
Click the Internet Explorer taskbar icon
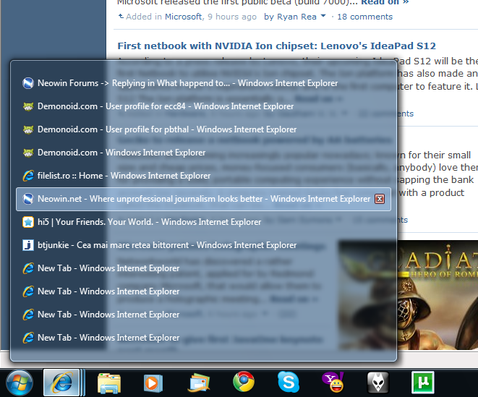[62, 383]
